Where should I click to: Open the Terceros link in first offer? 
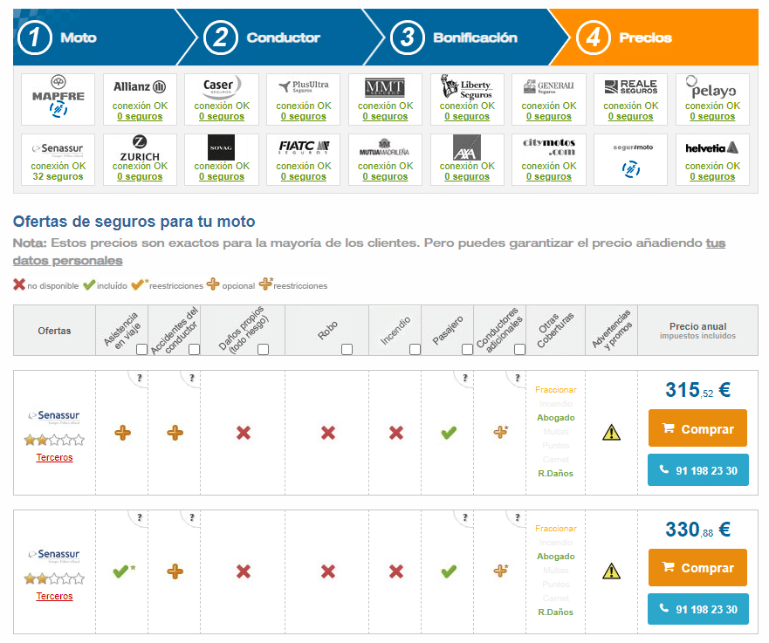coord(54,457)
